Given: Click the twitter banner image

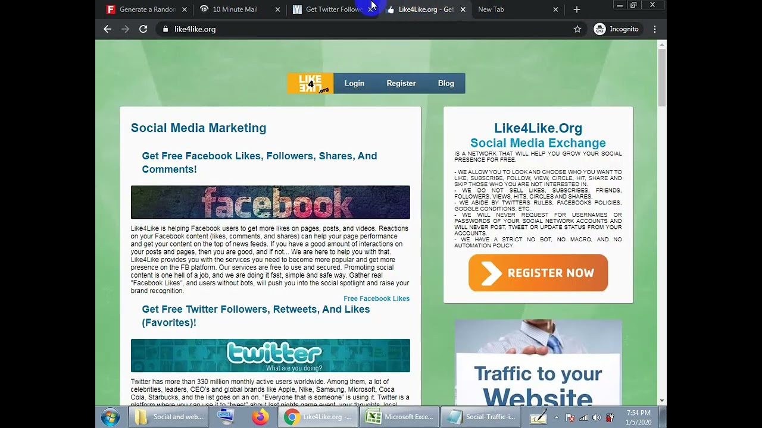Looking at the screenshot, I should (270, 355).
